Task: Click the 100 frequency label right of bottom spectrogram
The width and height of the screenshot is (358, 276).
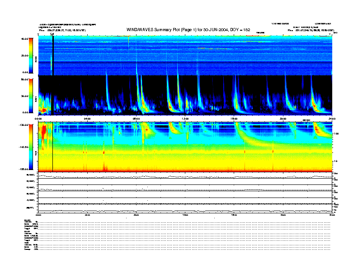Action: [x=336, y=134]
